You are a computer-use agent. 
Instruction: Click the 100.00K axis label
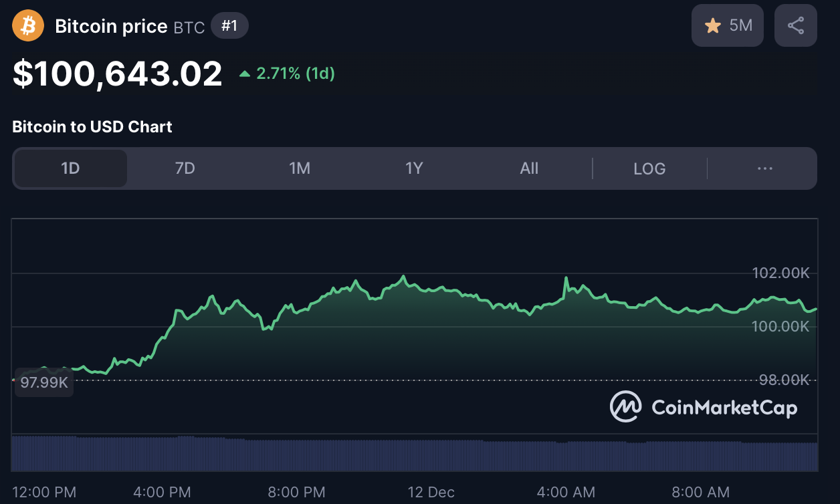coord(780,326)
